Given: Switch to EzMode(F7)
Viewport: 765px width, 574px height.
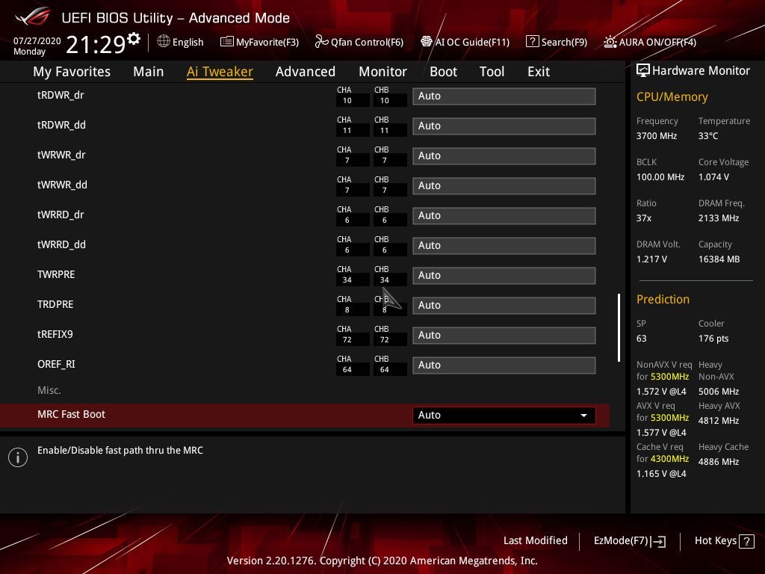Looking at the screenshot, I should pos(629,541).
